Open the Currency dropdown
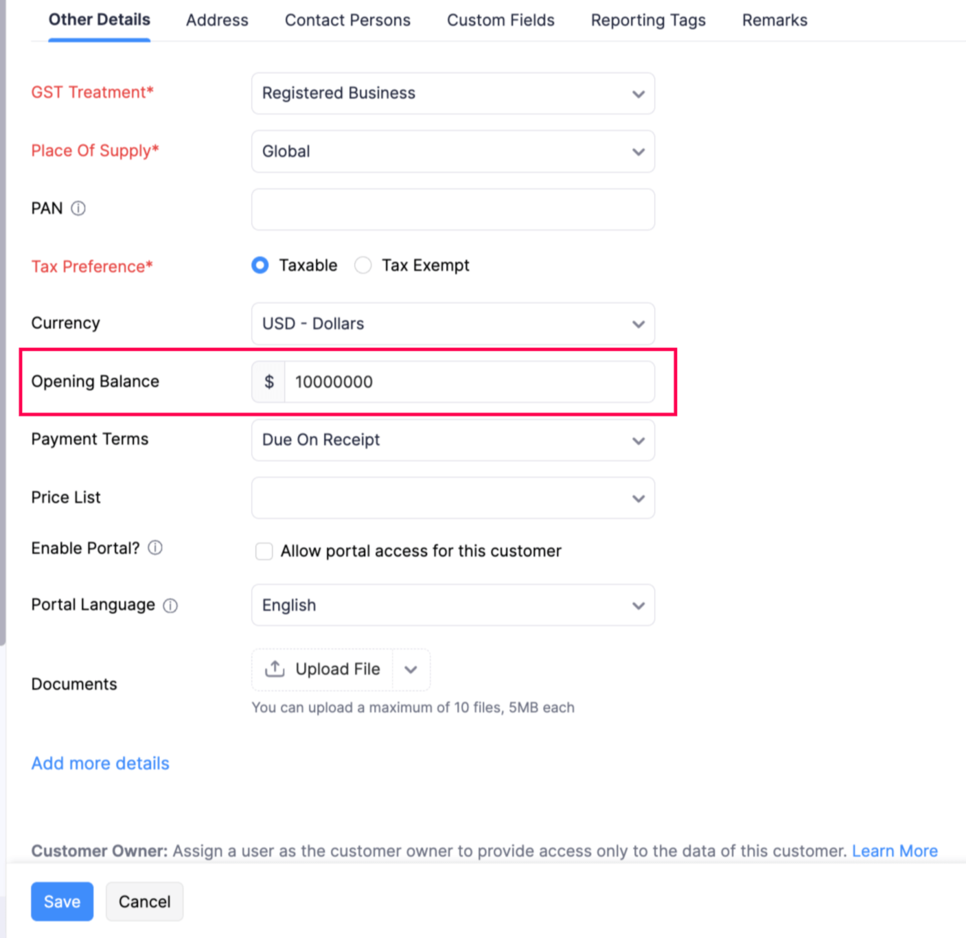Image resolution: width=966 pixels, height=938 pixels. (x=452, y=324)
